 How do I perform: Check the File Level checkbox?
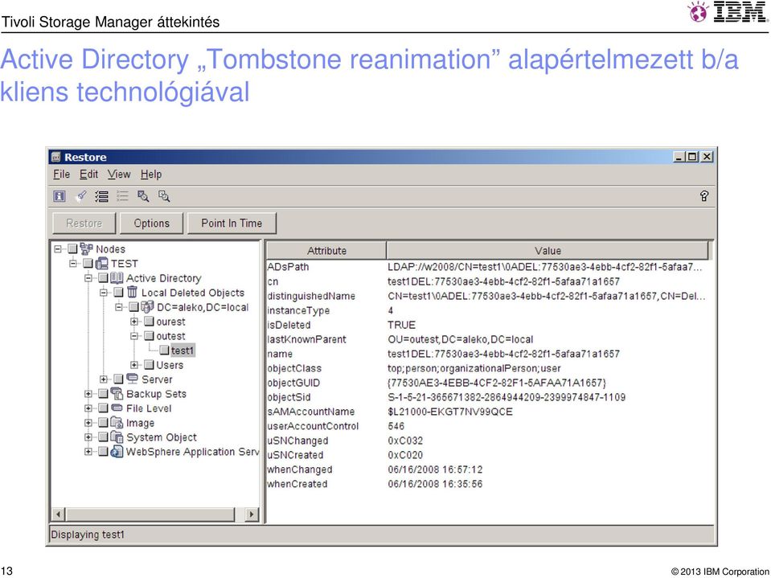pyautogui.click(x=103, y=408)
